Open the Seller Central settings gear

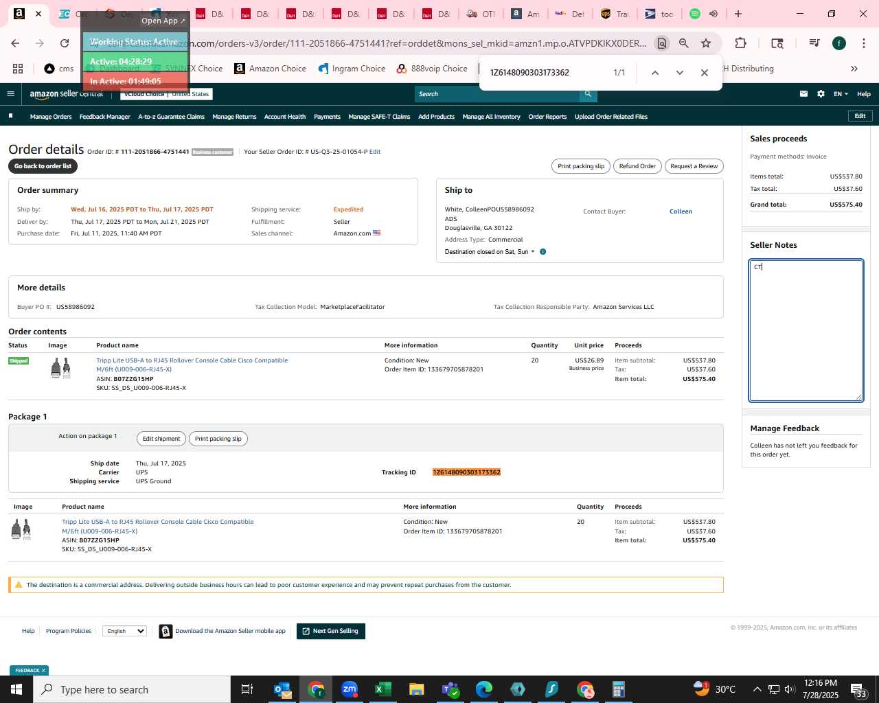(x=821, y=94)
